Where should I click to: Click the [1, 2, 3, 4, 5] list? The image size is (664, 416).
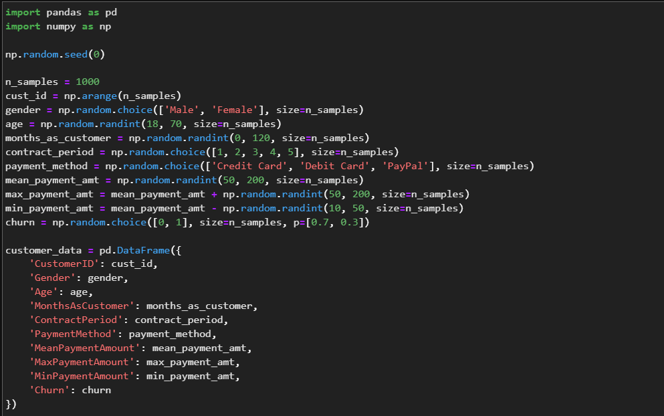pos(255,152)
